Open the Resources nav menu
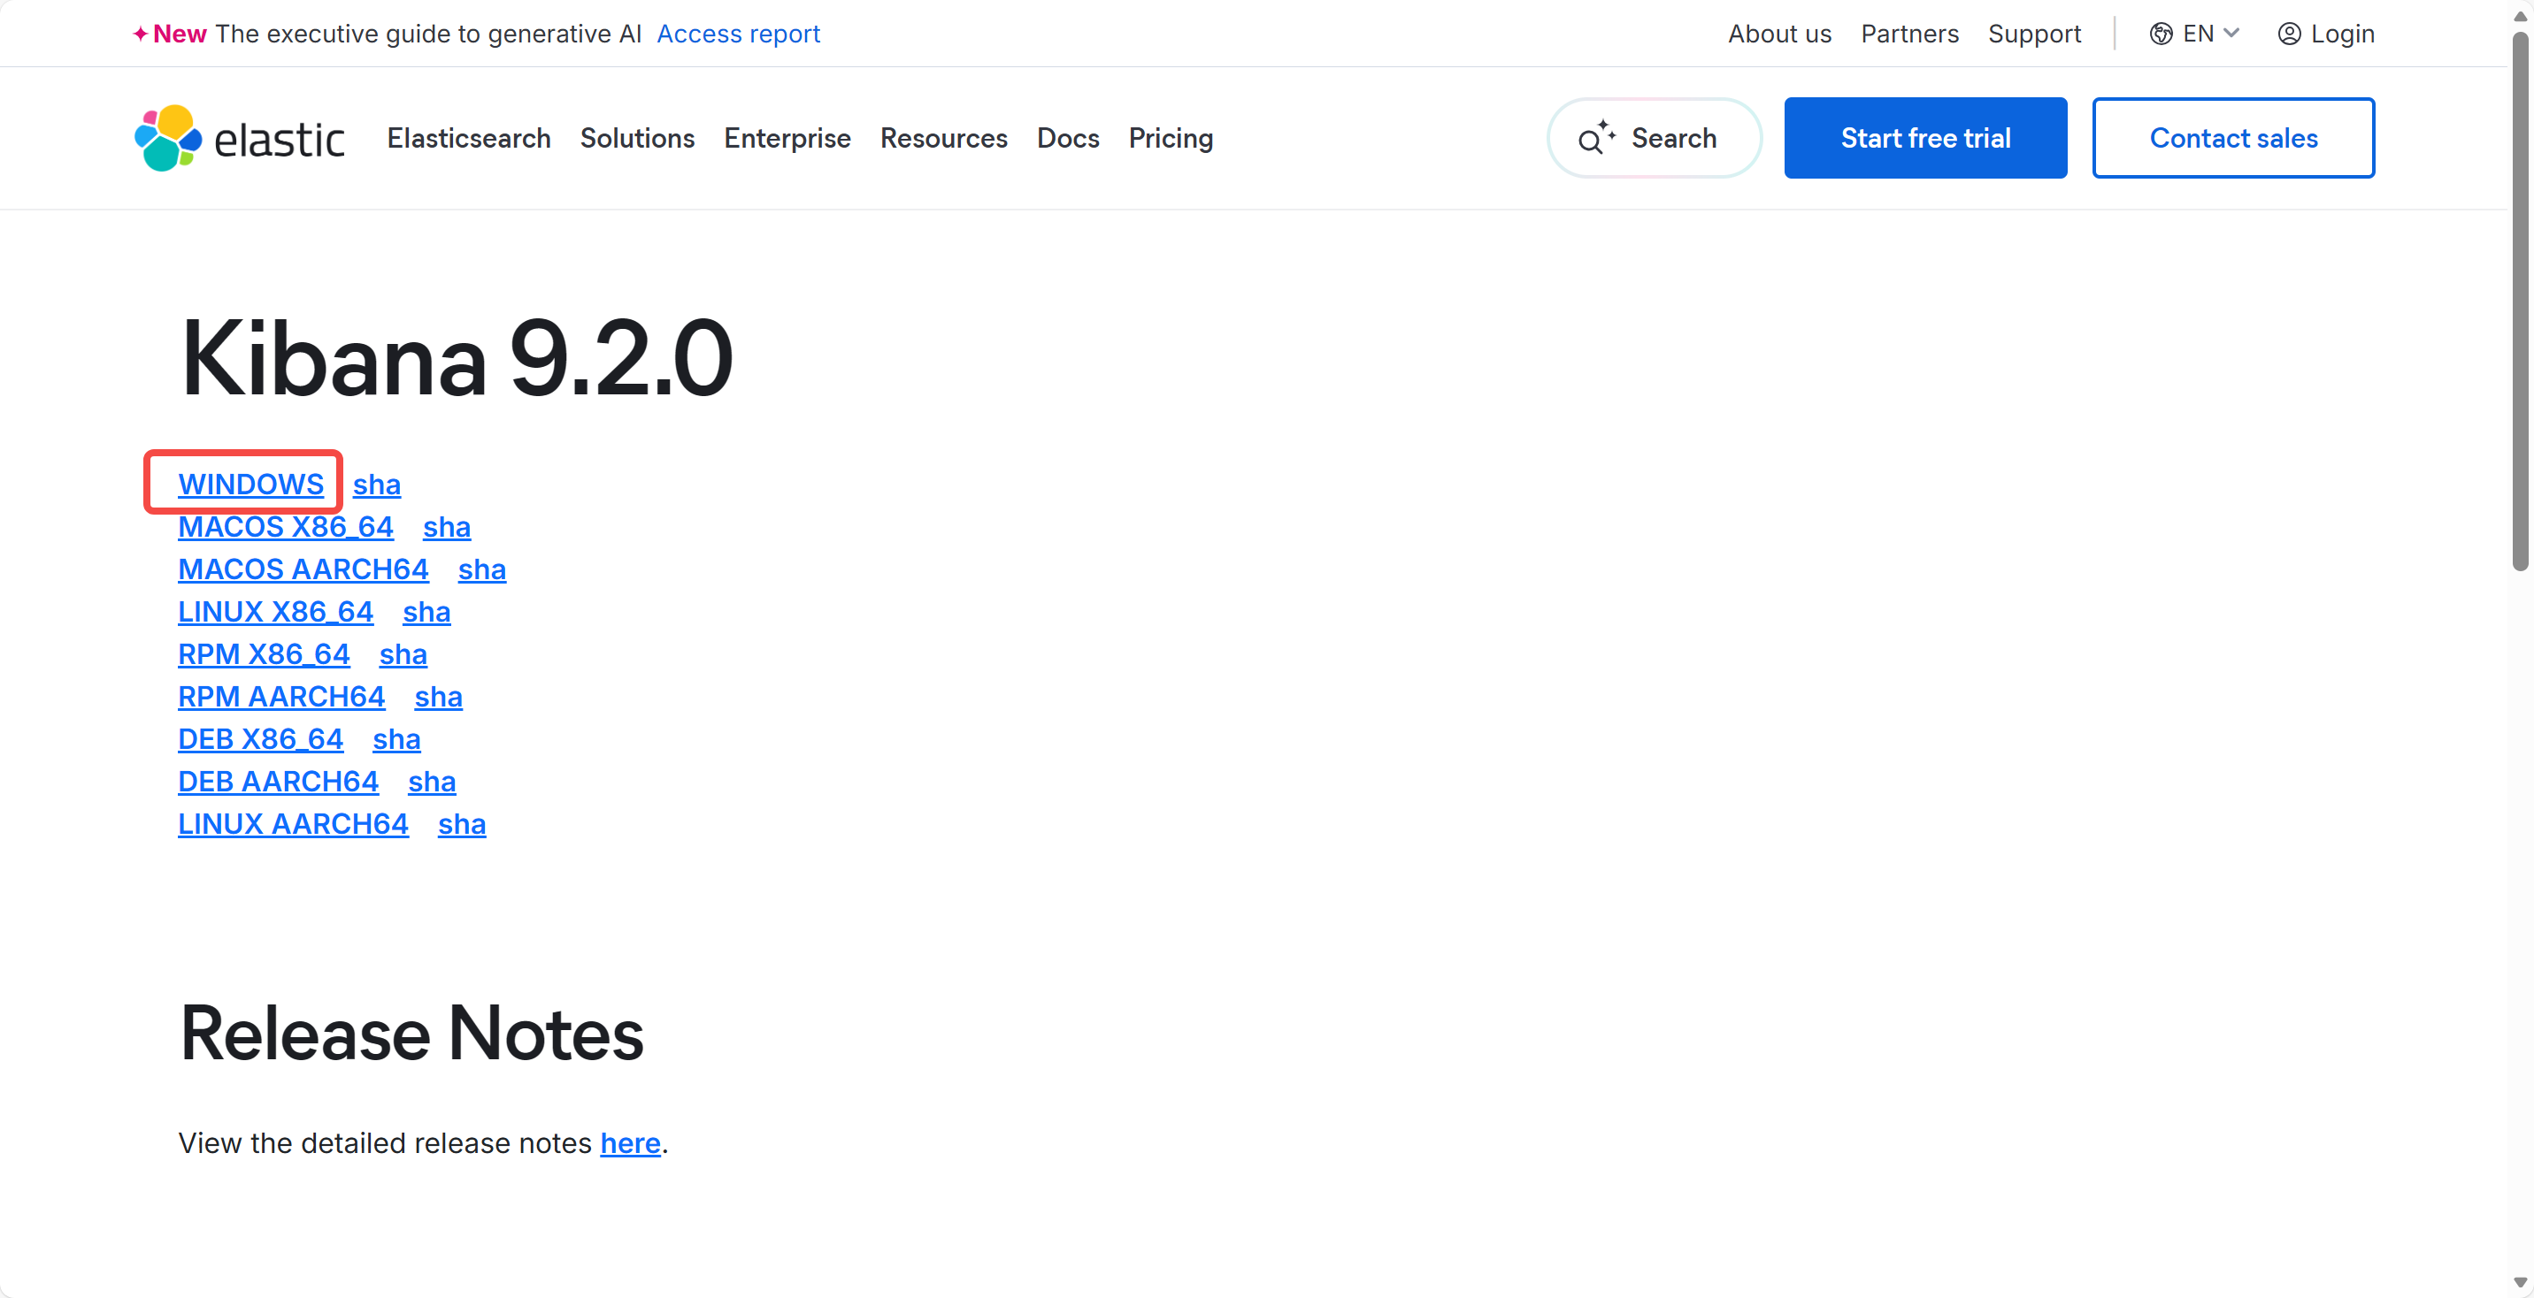 click(x=943, y=139)
